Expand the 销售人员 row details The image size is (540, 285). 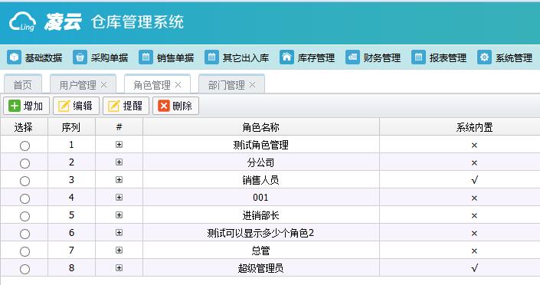pos(119,179)
